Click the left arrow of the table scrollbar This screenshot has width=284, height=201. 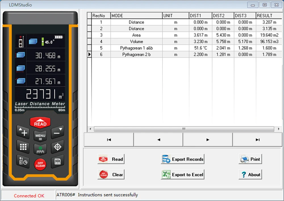click(x=90, y=129)
